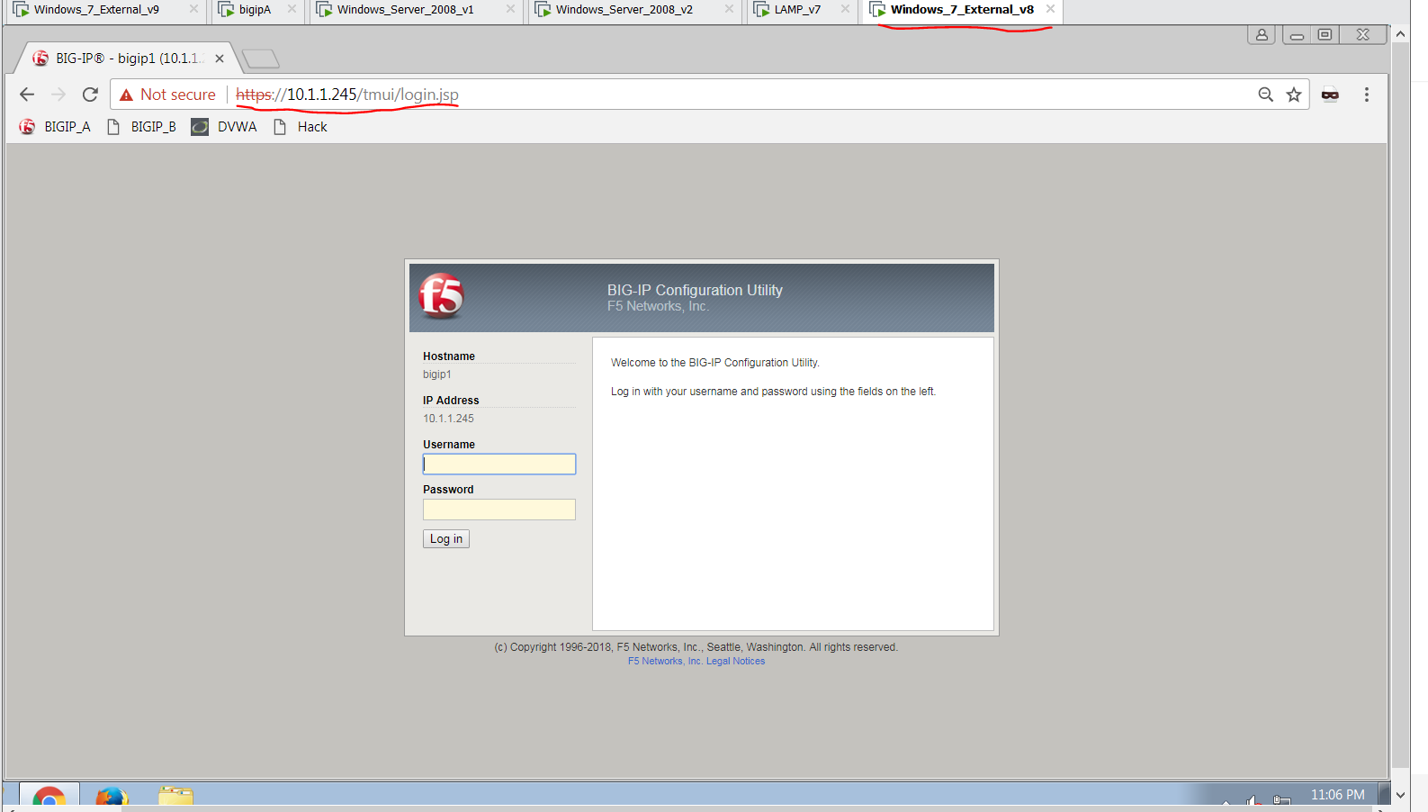Click the BIG-IP page tab title
This screenshot has height=812, width=1428.
coord(129,59)
